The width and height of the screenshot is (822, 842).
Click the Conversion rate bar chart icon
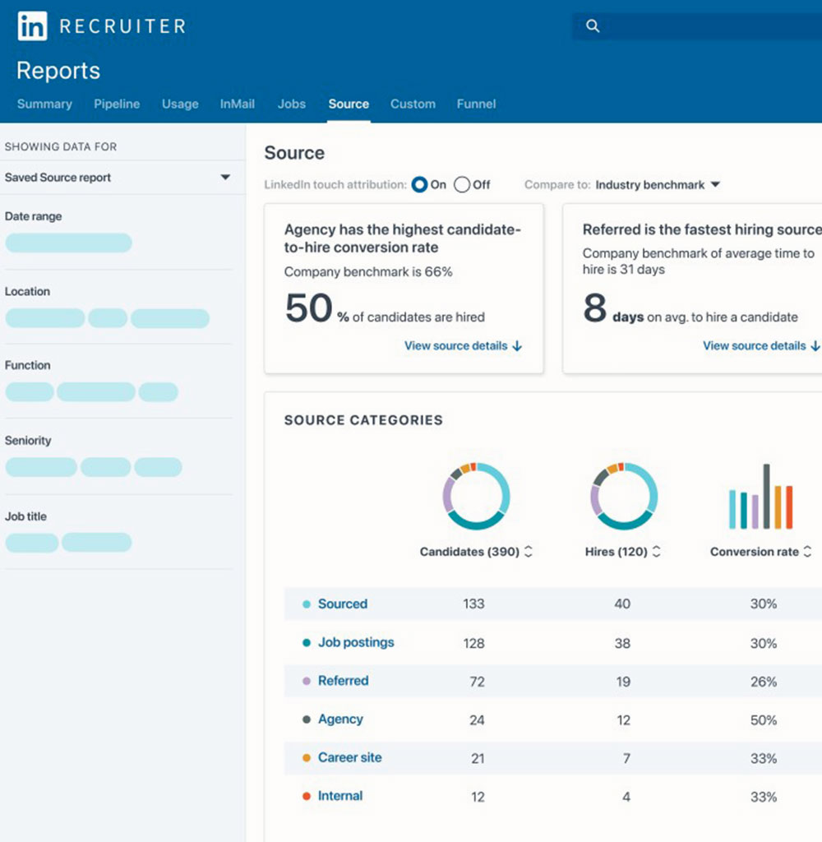point(761,496)
